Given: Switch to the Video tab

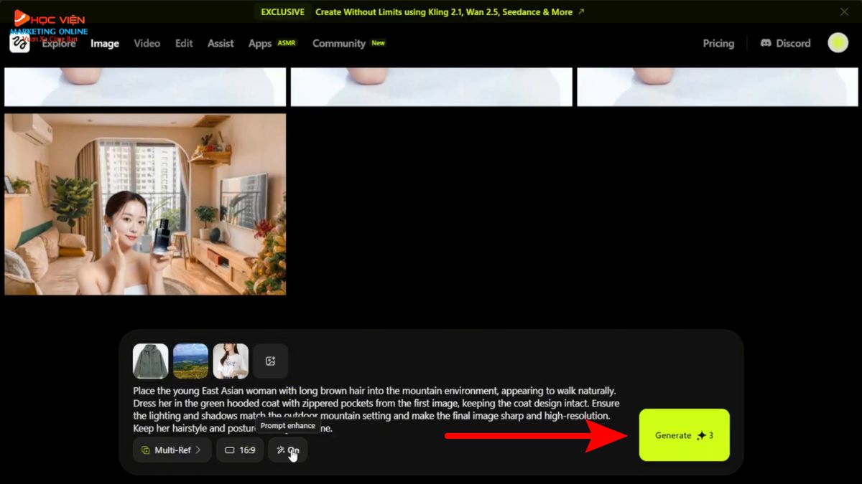Looking at the screenshot, I should pyautogui.click(x=147, y=43).
